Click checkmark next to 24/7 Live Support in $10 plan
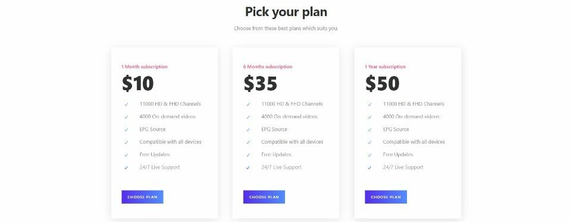This screenshot has width=570, height=222. [126, 168]
